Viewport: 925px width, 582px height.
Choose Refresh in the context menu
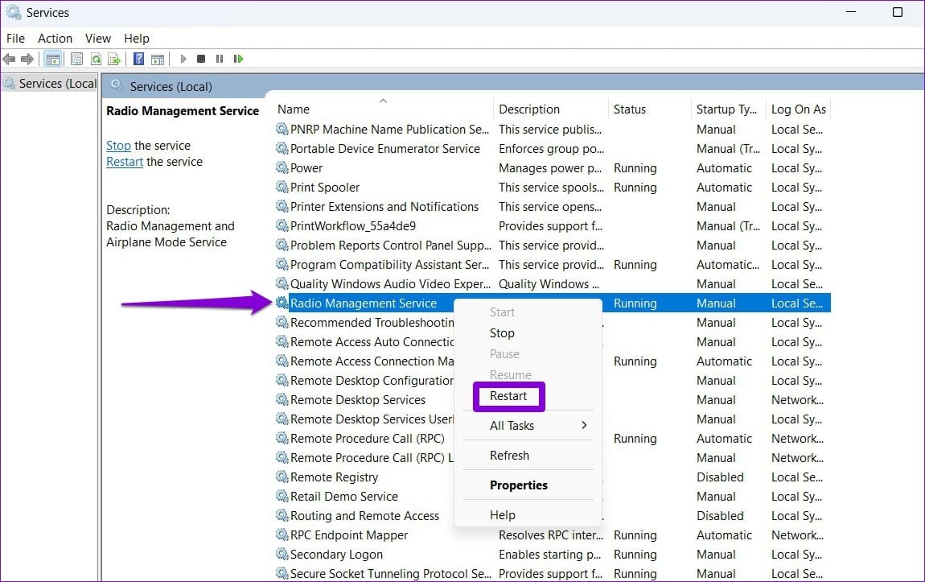coord(509,456)
